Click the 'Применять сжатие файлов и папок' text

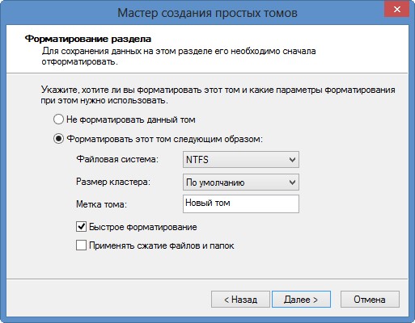tap(162, 245)
